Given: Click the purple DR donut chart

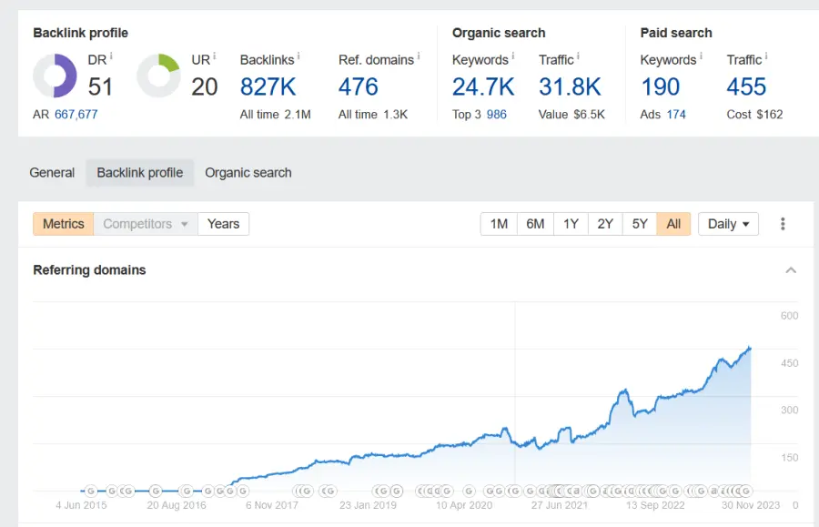Looking at the screenshot, I should 55,76.
